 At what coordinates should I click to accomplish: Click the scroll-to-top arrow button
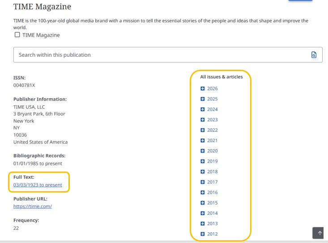319,233
